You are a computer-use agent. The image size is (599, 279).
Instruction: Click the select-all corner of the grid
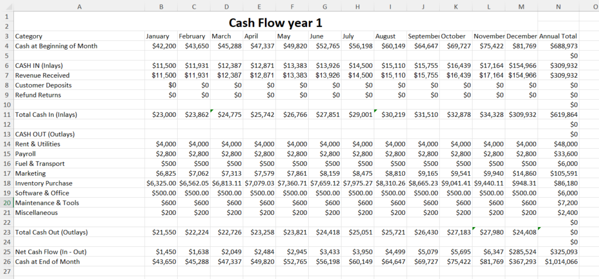pyautogui.click(x=6, y=6)
